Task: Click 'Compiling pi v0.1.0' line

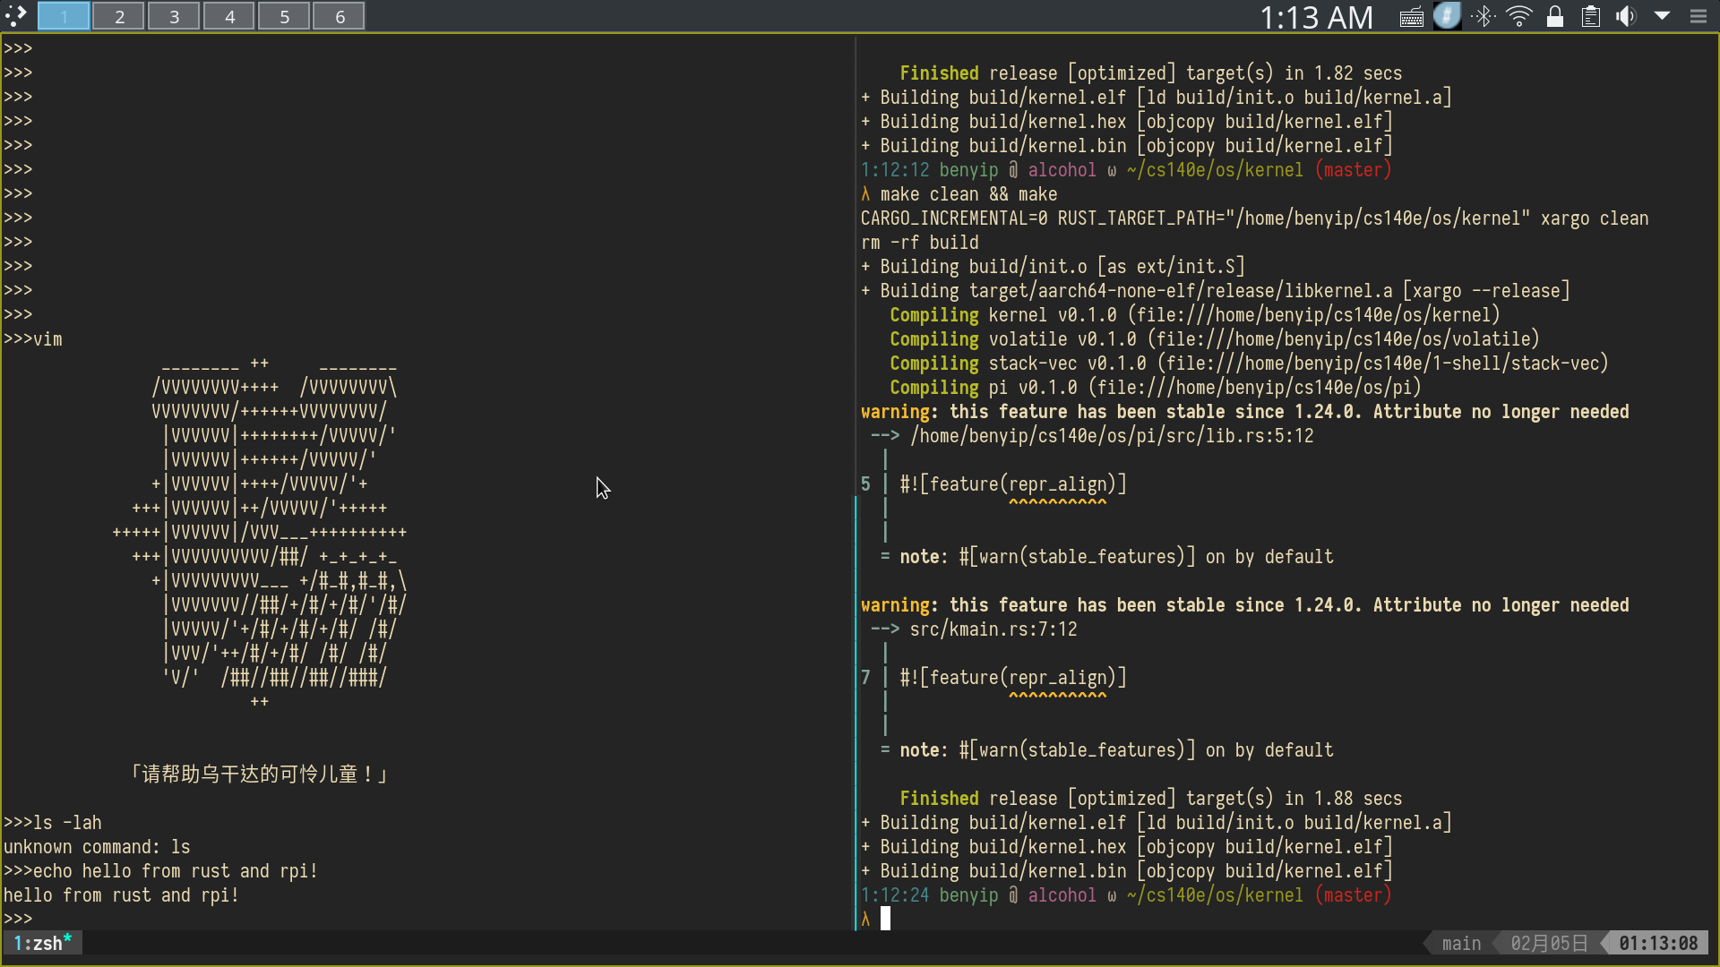Action: point(1156,388)
